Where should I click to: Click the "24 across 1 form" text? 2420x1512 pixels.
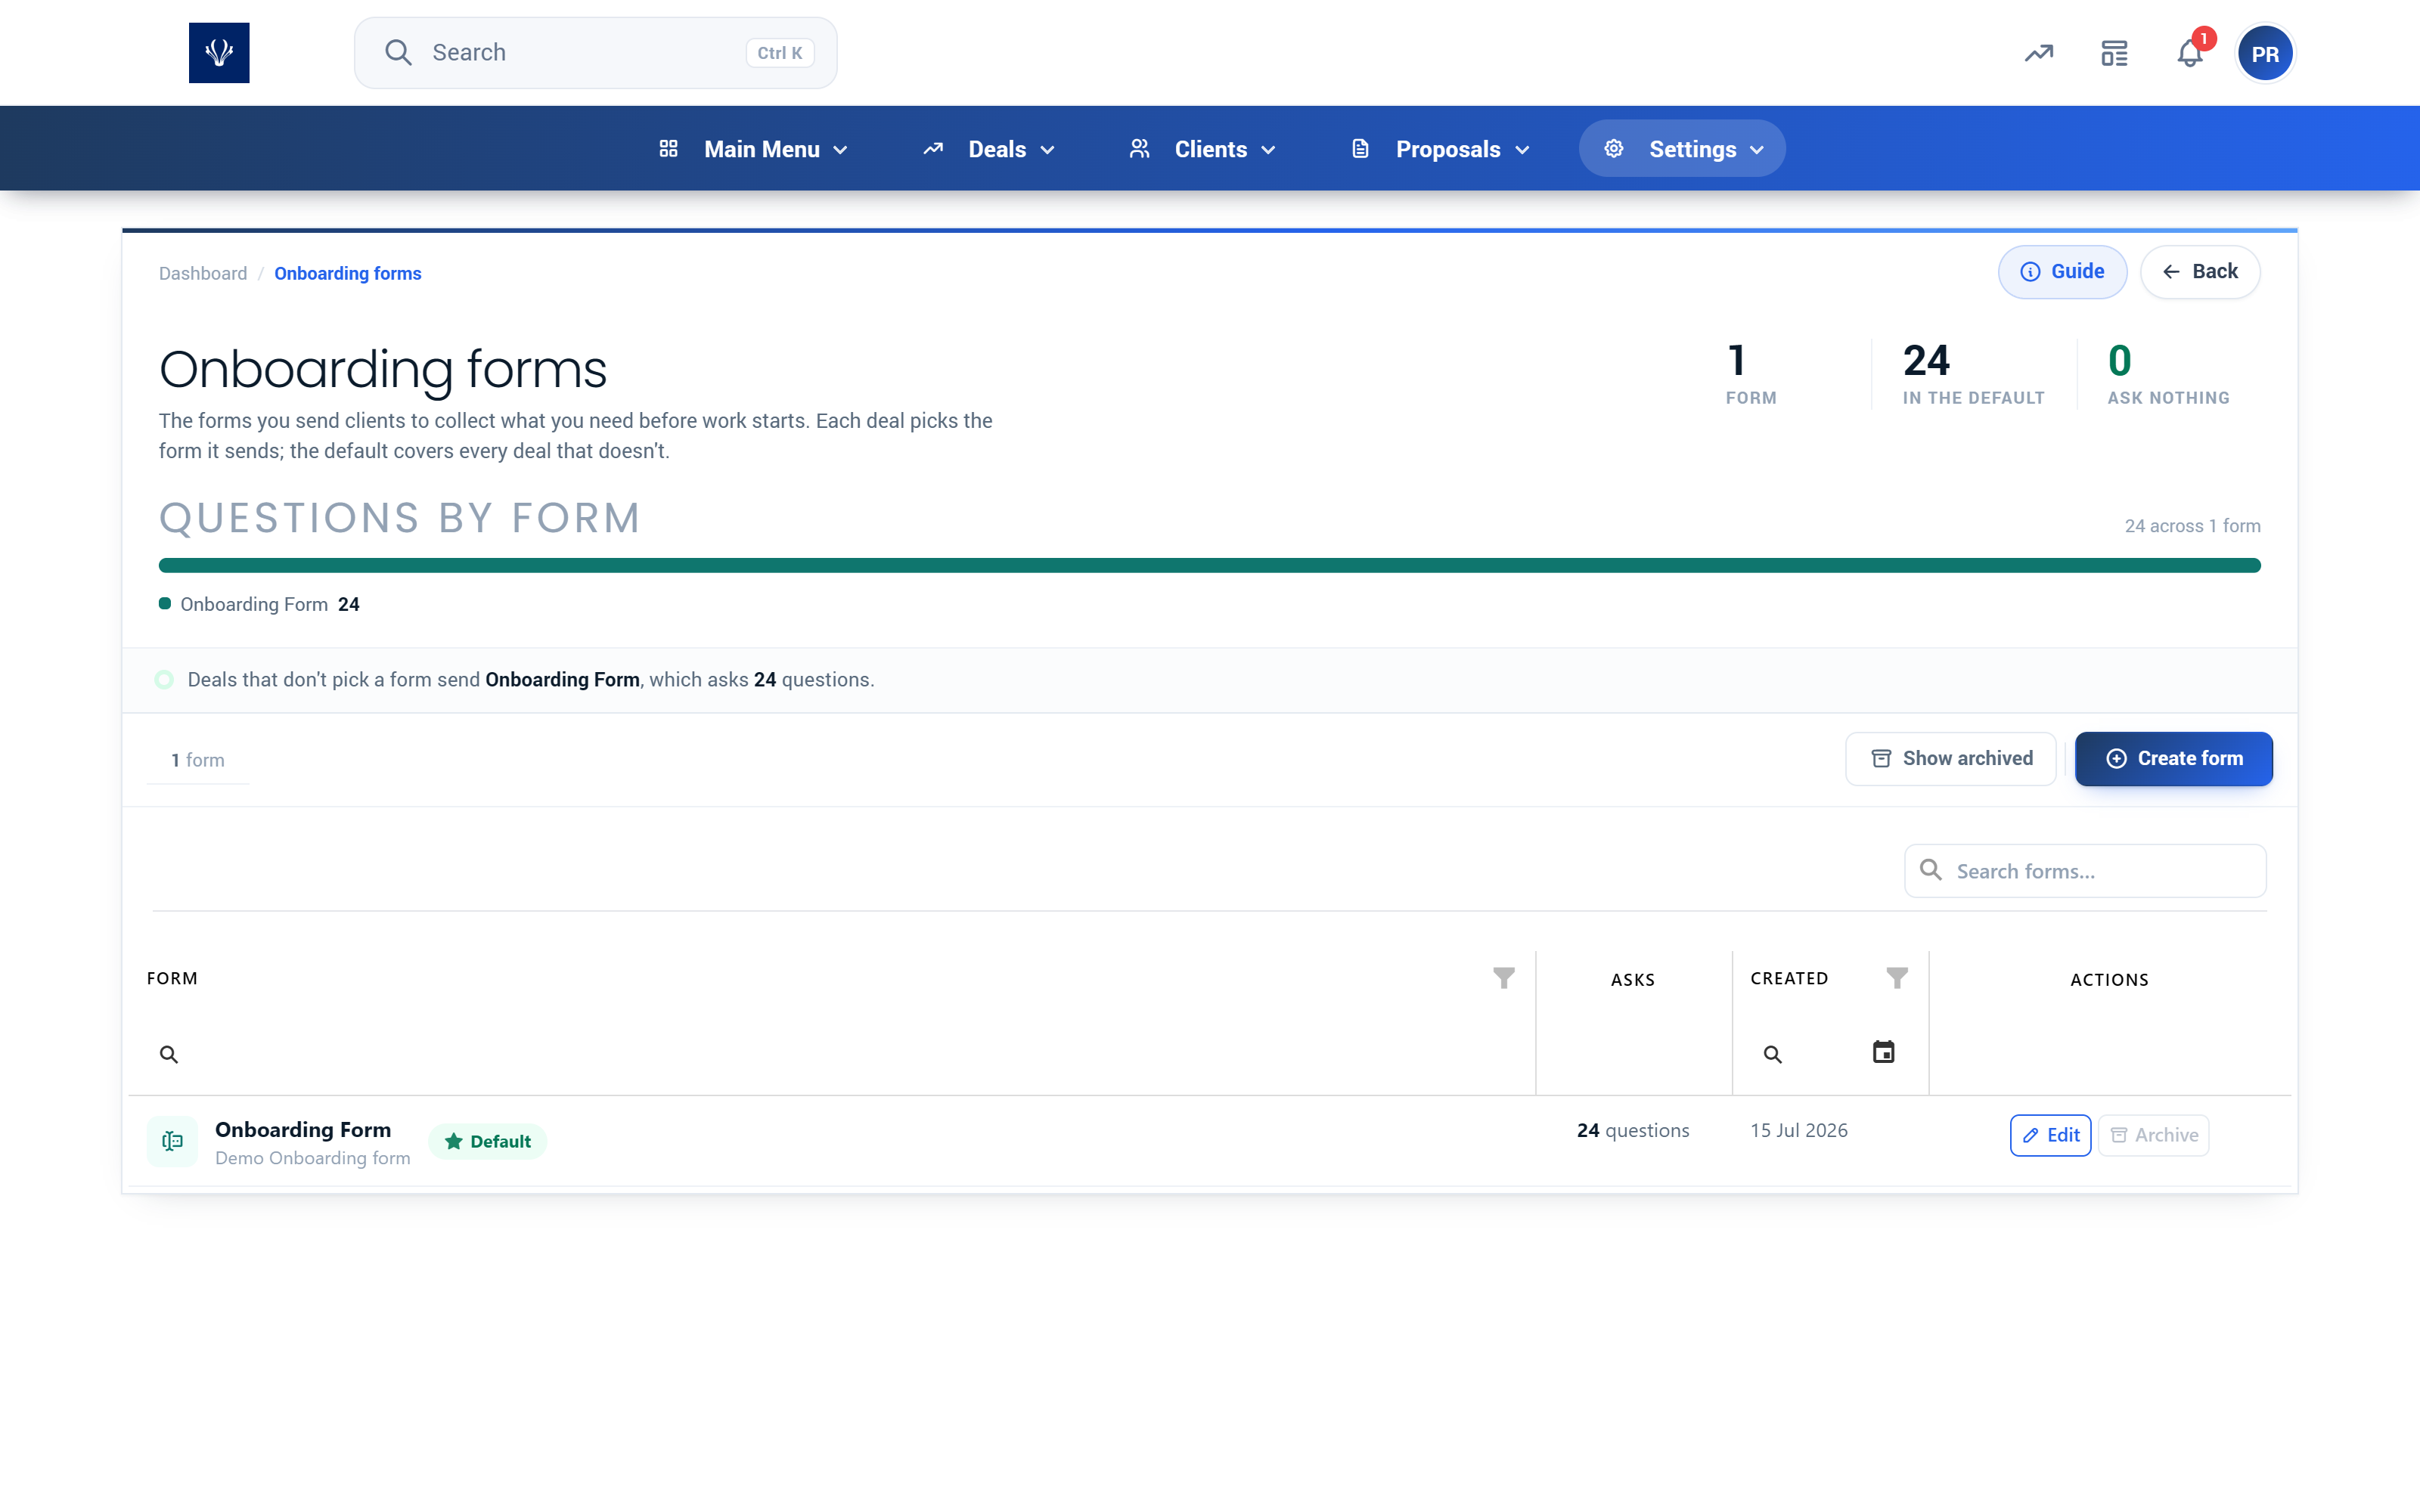2192,526
